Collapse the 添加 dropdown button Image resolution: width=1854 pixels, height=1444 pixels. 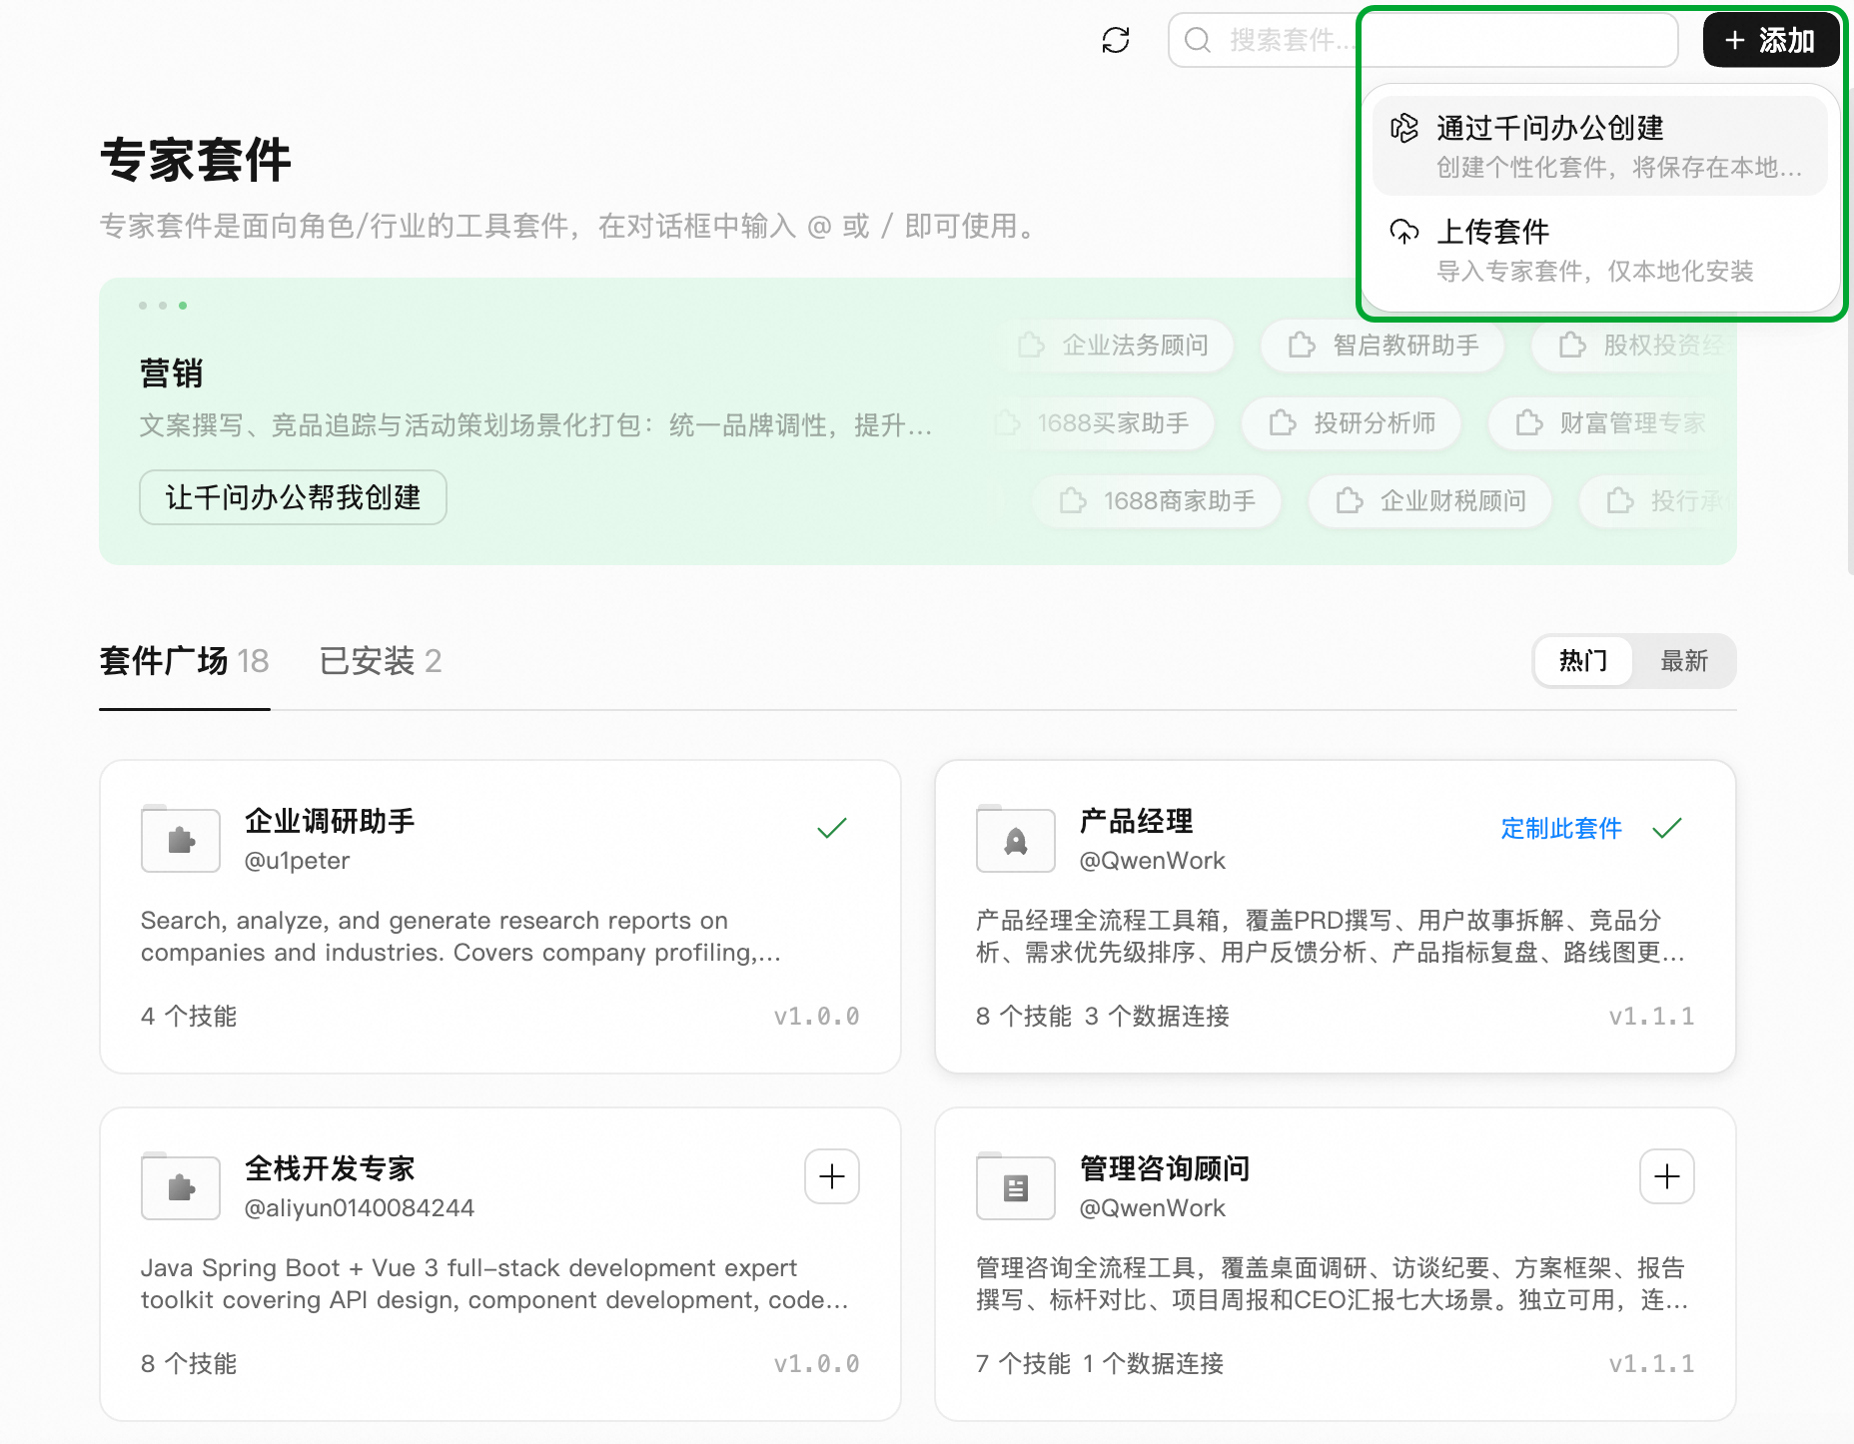coord(1770,40)
